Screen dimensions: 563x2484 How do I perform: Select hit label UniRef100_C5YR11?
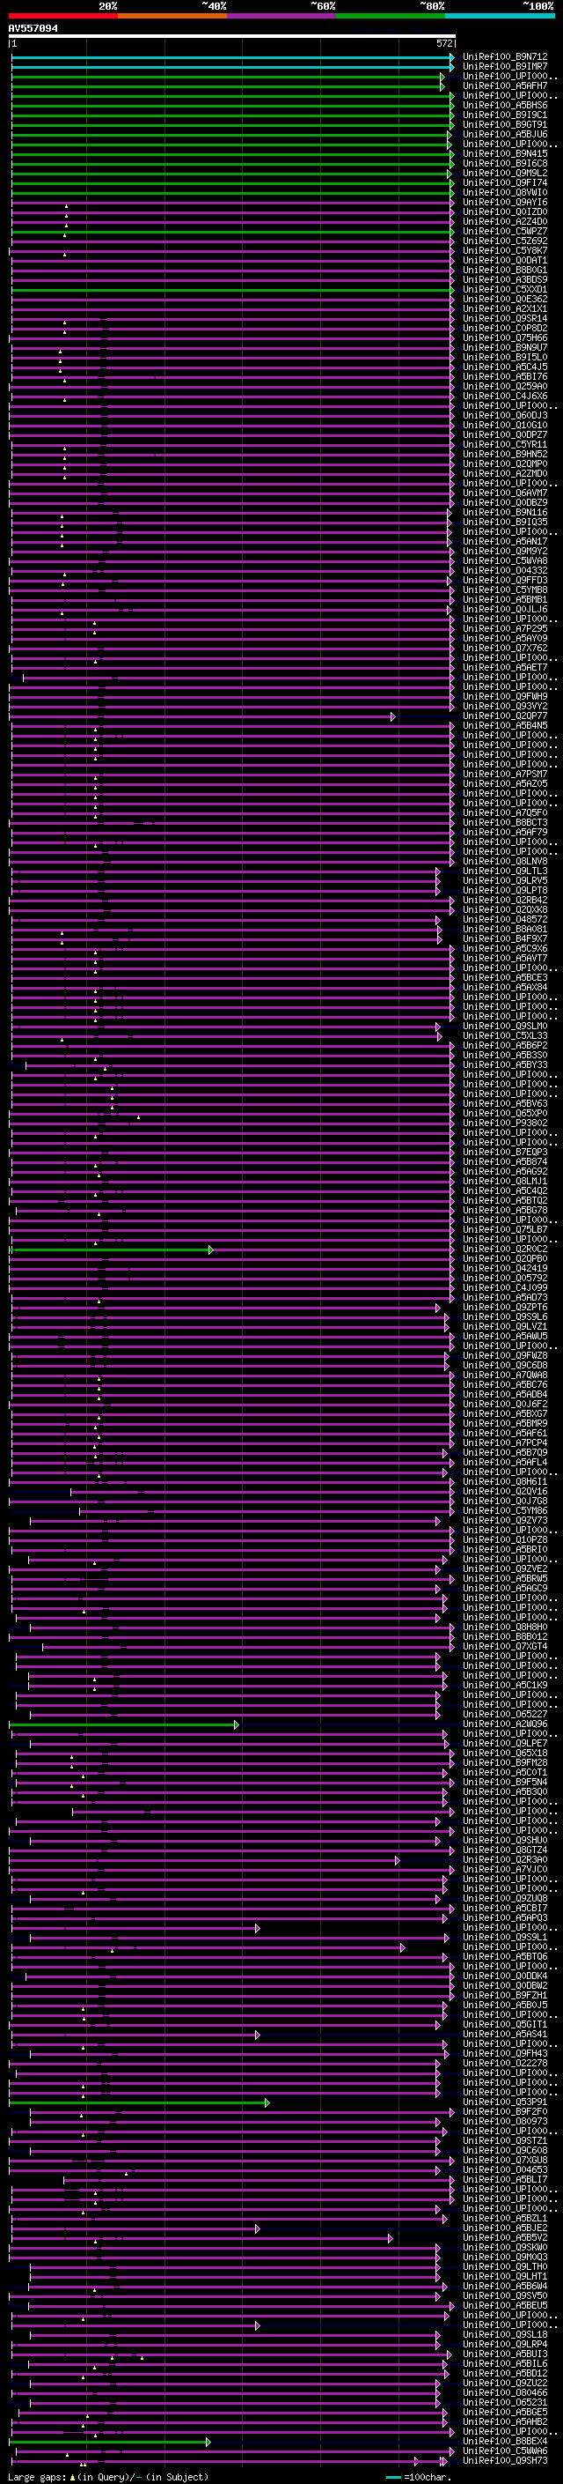click(x=505, y=444)
